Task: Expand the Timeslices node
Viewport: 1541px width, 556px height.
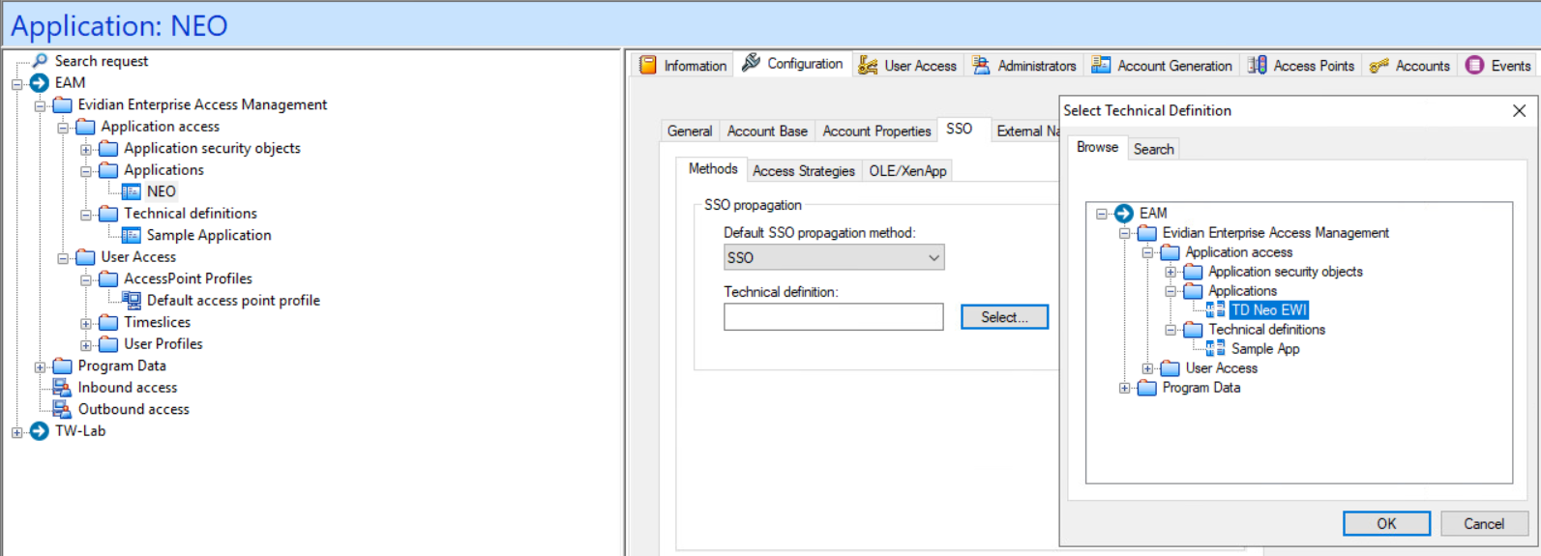Action: point(86,324)
